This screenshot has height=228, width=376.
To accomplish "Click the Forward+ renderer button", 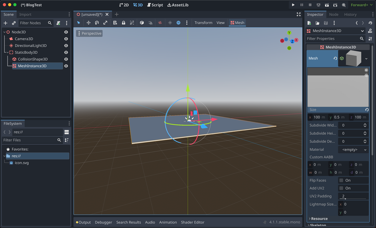I will (361, 5).
